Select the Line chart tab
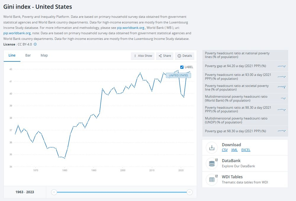The width and height of the screenshot is (296, 201). pyautogui.click(x=12, y=55)
